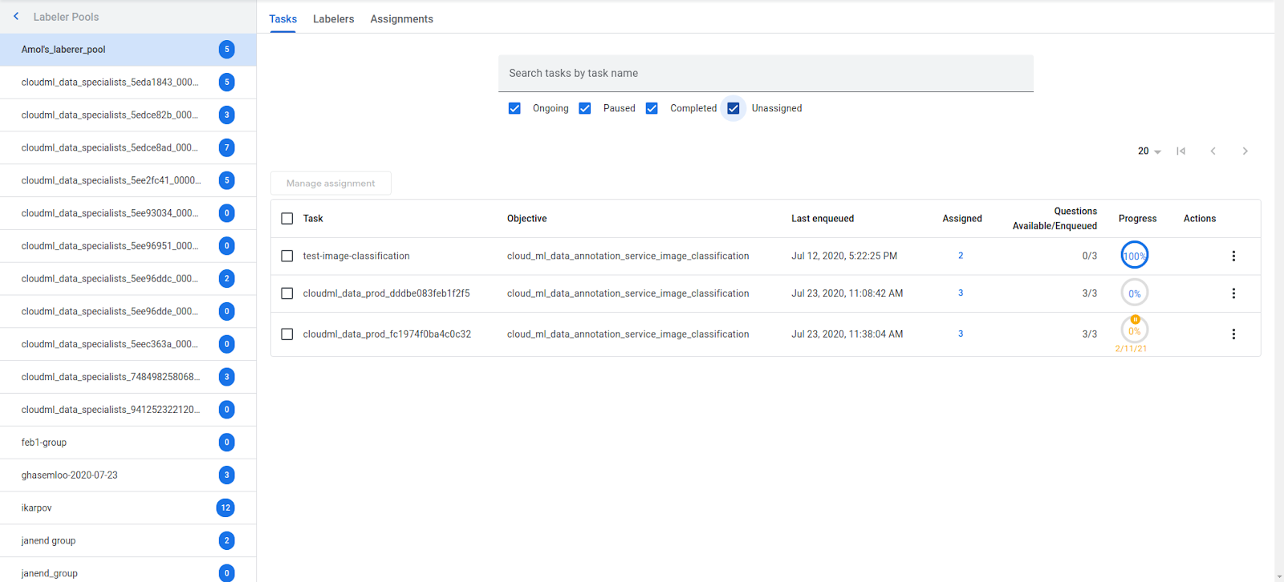Tick the select-all checkbox in table header
The height and width of the screenshot is (582, 1284).
(x=287, y=218)
